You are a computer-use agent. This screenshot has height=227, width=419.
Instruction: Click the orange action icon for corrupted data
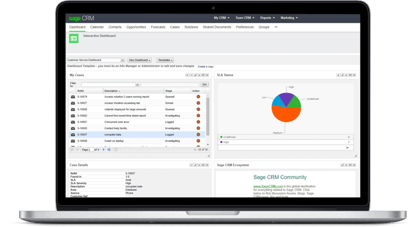pos(198,134)
